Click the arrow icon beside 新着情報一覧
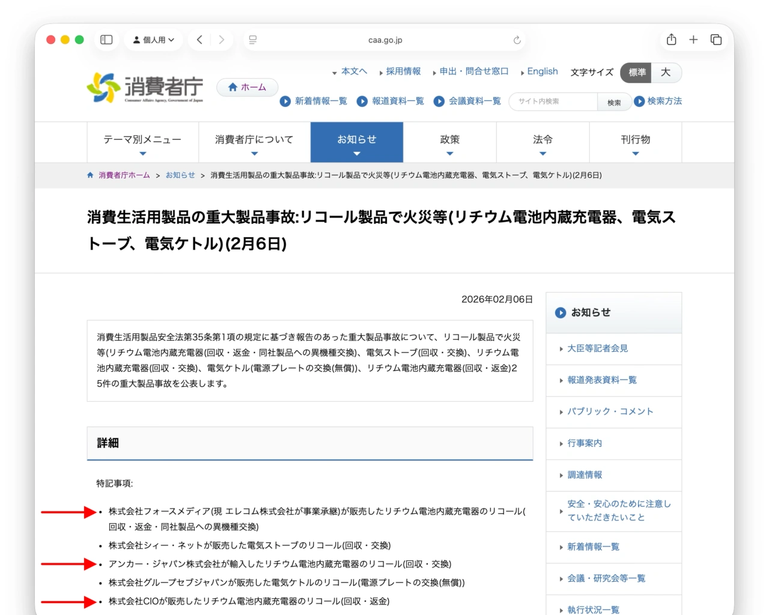769x615 pixels. click(285, 101)
